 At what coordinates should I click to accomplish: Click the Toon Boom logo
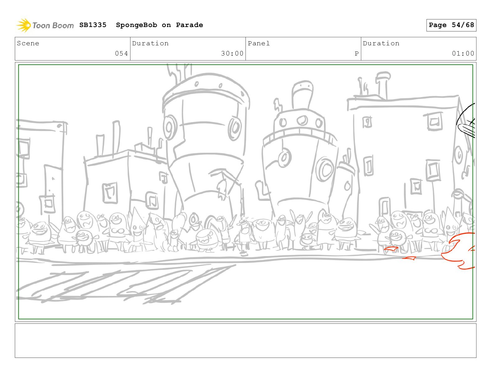(45, 25)
